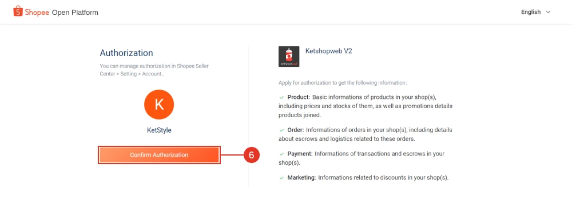This screenshot has height=207, width=572.
Task: Select the KetStyle orange K avatar
Action: pos(159,105)
